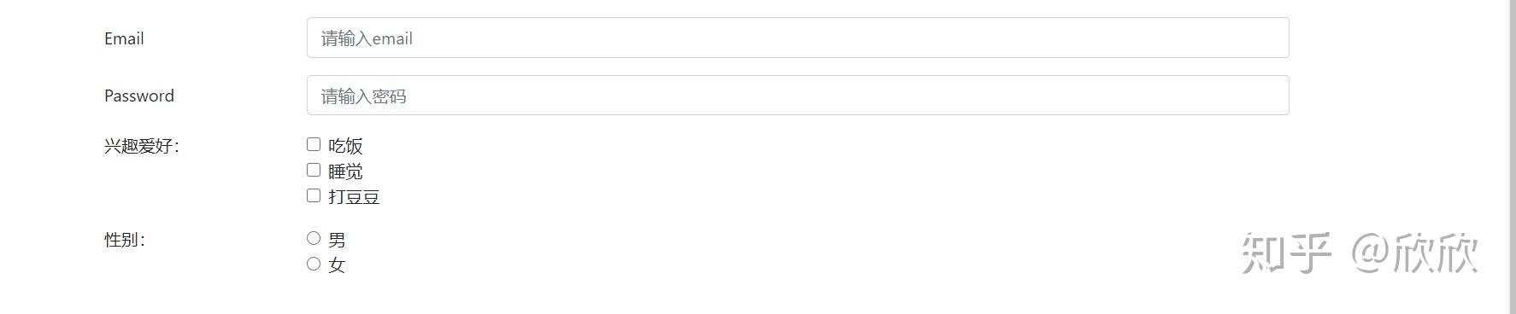Click the 睡觉 label text
Image resolution: width=1516 pixels, height=314 pixels.
[345, 172]
